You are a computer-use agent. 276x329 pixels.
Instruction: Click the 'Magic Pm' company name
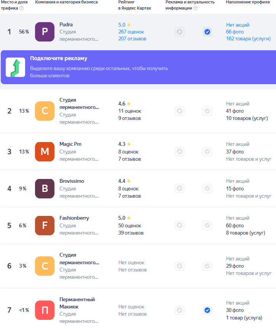tap(70, 144)
